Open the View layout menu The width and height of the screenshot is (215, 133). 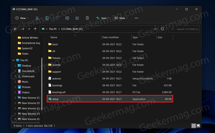coord(121,18)
